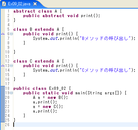Click the Java file icon on the Ex09_02.java tab
The image size is (138, 130).
[4, 4]
